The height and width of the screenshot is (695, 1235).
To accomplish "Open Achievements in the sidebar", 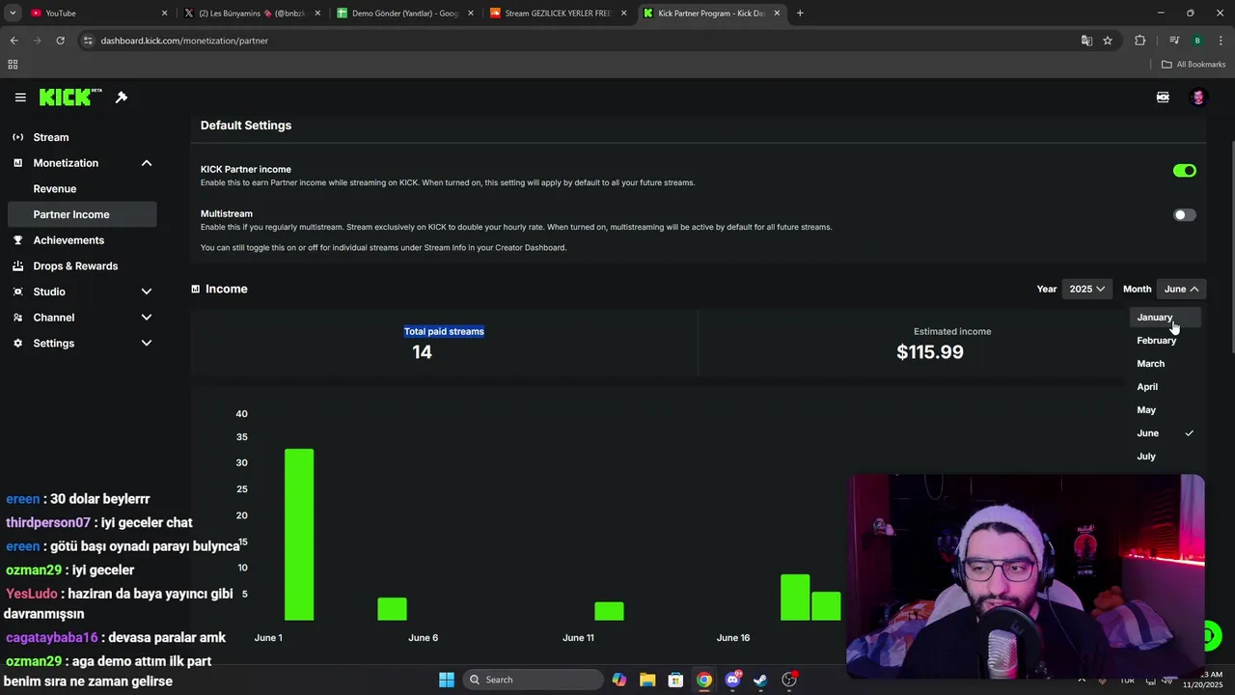I will (81, 240).
